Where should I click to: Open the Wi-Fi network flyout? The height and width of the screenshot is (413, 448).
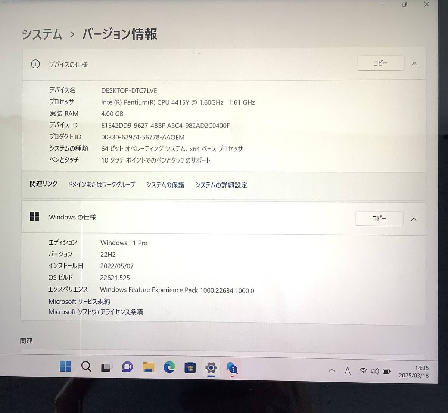coord(363,371)
